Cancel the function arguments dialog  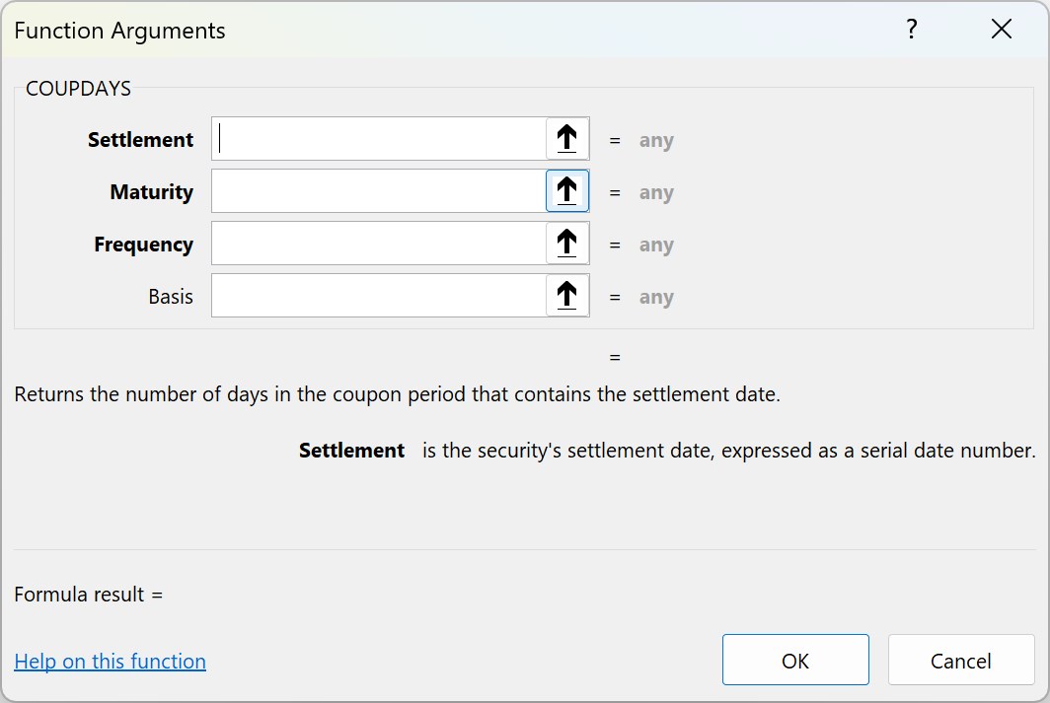coord(961,660)
